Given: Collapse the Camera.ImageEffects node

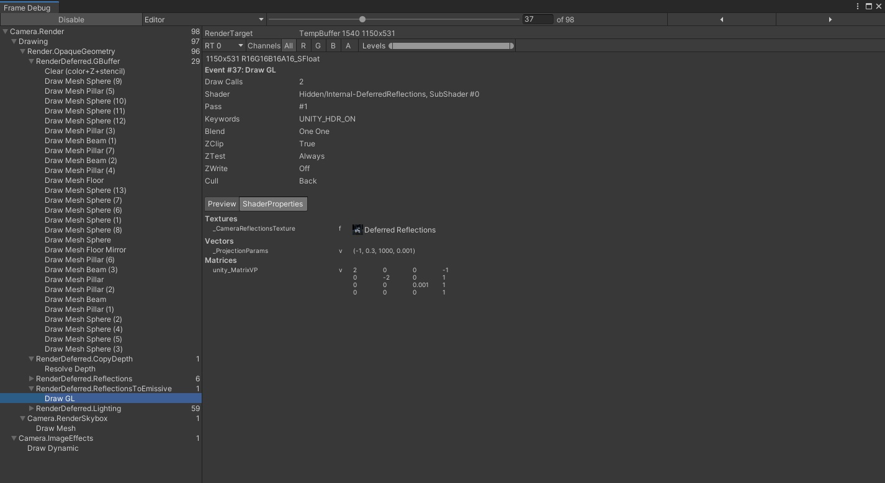Looking at the screenshot, I should tap(14, 438).
